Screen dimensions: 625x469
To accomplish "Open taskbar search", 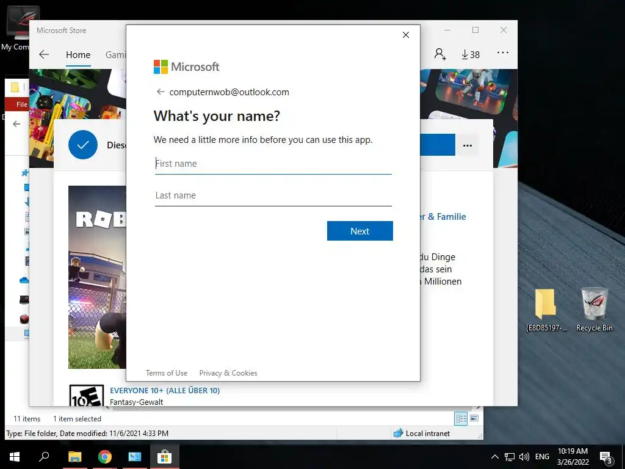I will (x=44, y=457).
